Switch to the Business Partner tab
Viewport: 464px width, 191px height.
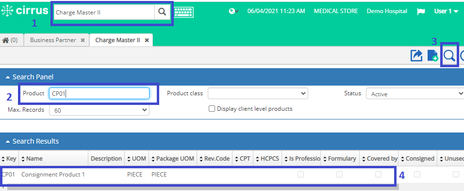pyautogui.click(x=53, y=40)
